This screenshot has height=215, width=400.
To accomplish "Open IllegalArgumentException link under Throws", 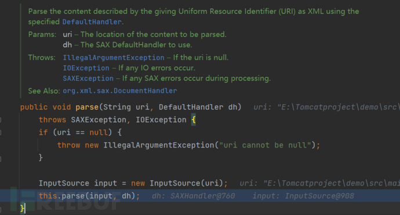I will (114, 58).
